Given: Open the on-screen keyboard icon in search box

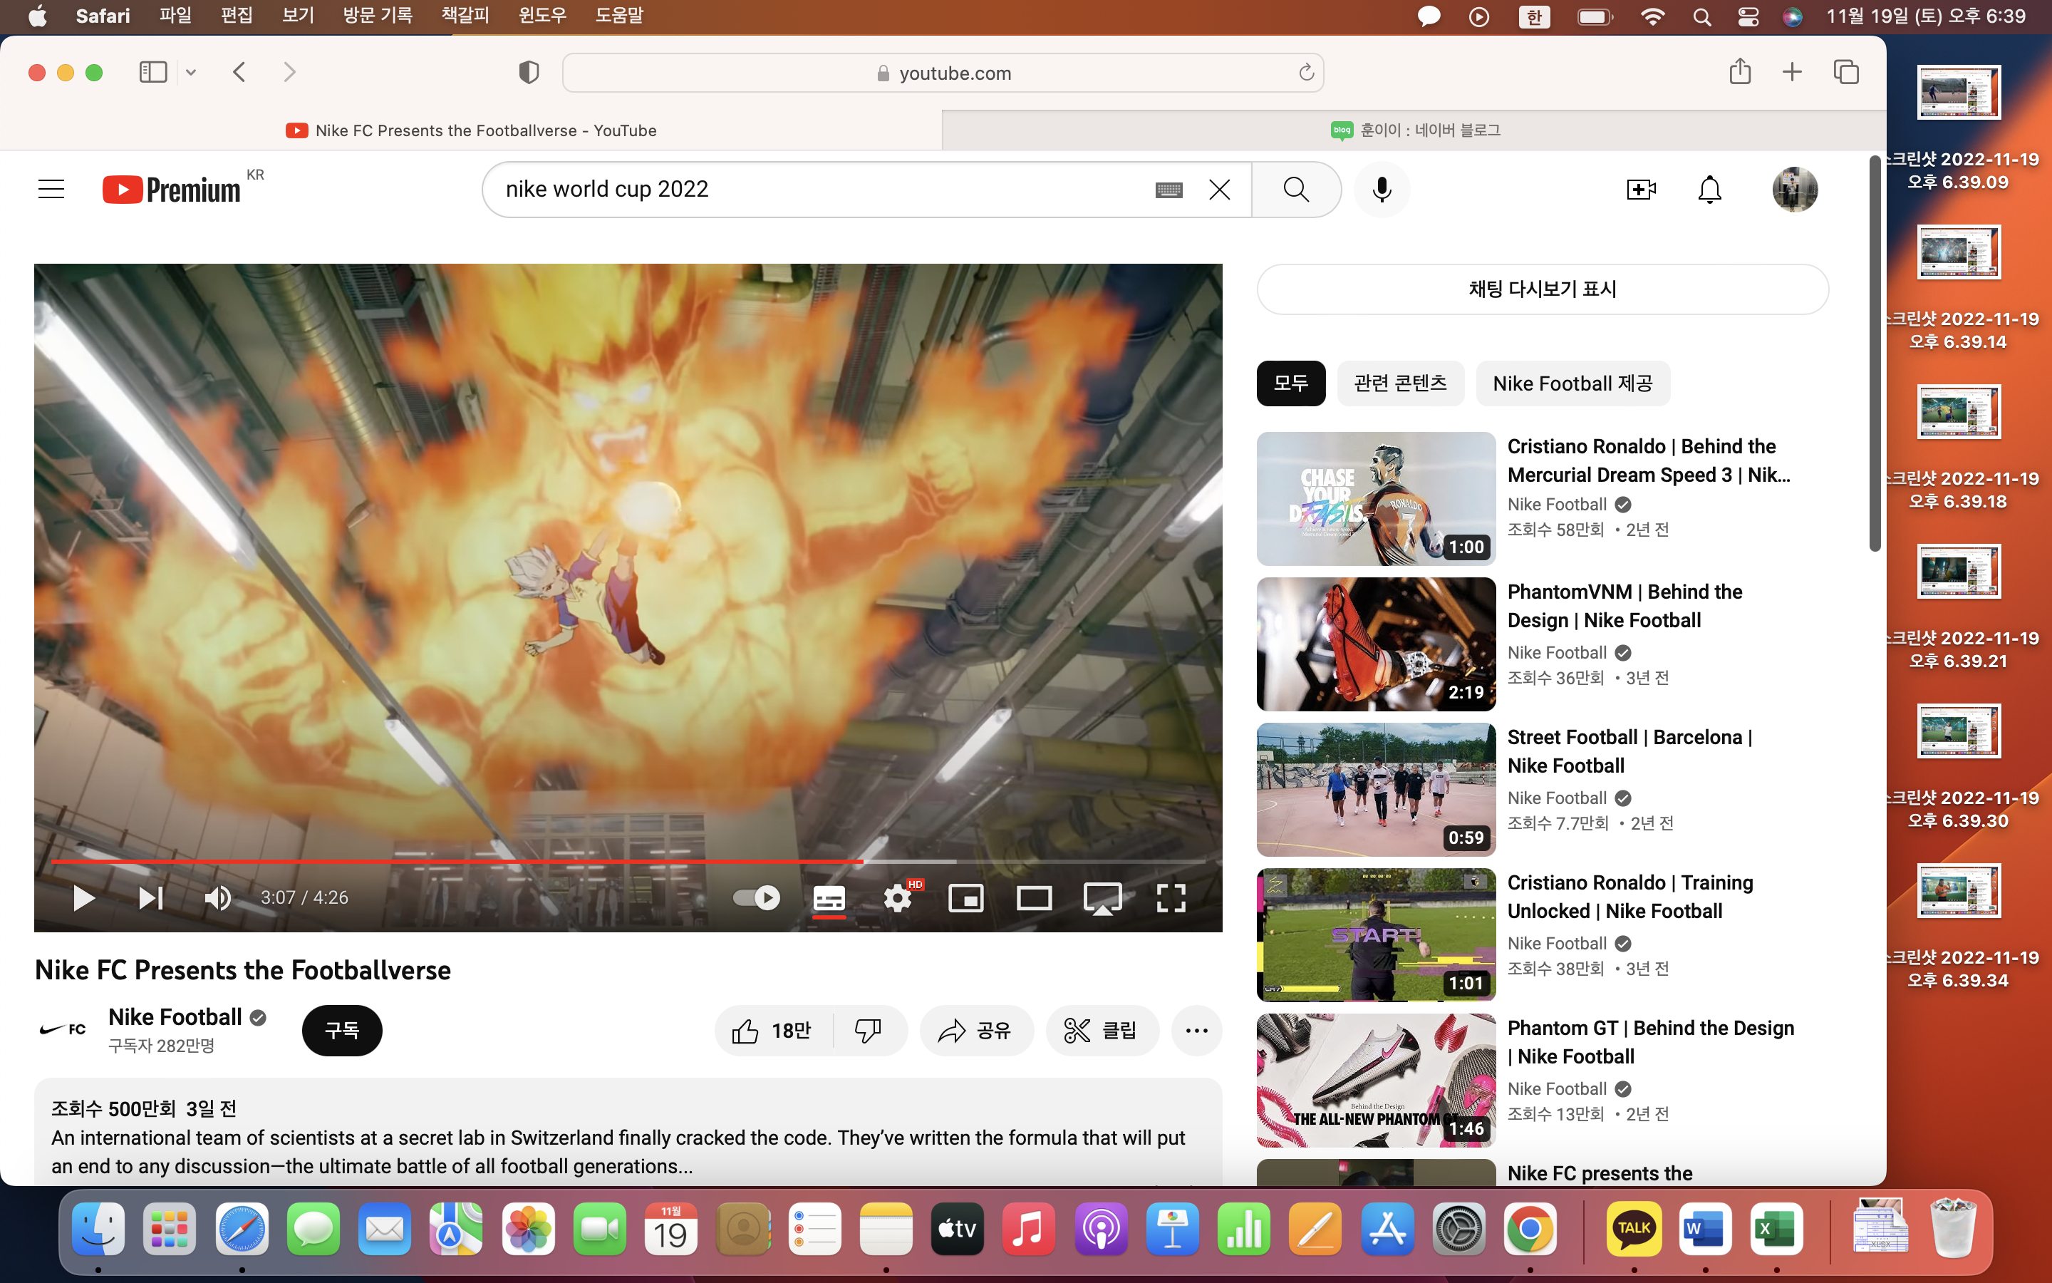Looking at the screenshot, I should [1168, 189].
